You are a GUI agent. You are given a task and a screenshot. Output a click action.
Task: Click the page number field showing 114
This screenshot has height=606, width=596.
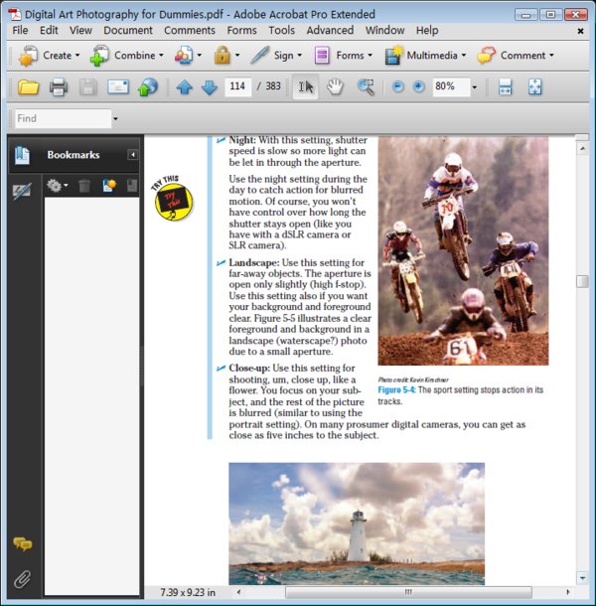pos(237,86)
